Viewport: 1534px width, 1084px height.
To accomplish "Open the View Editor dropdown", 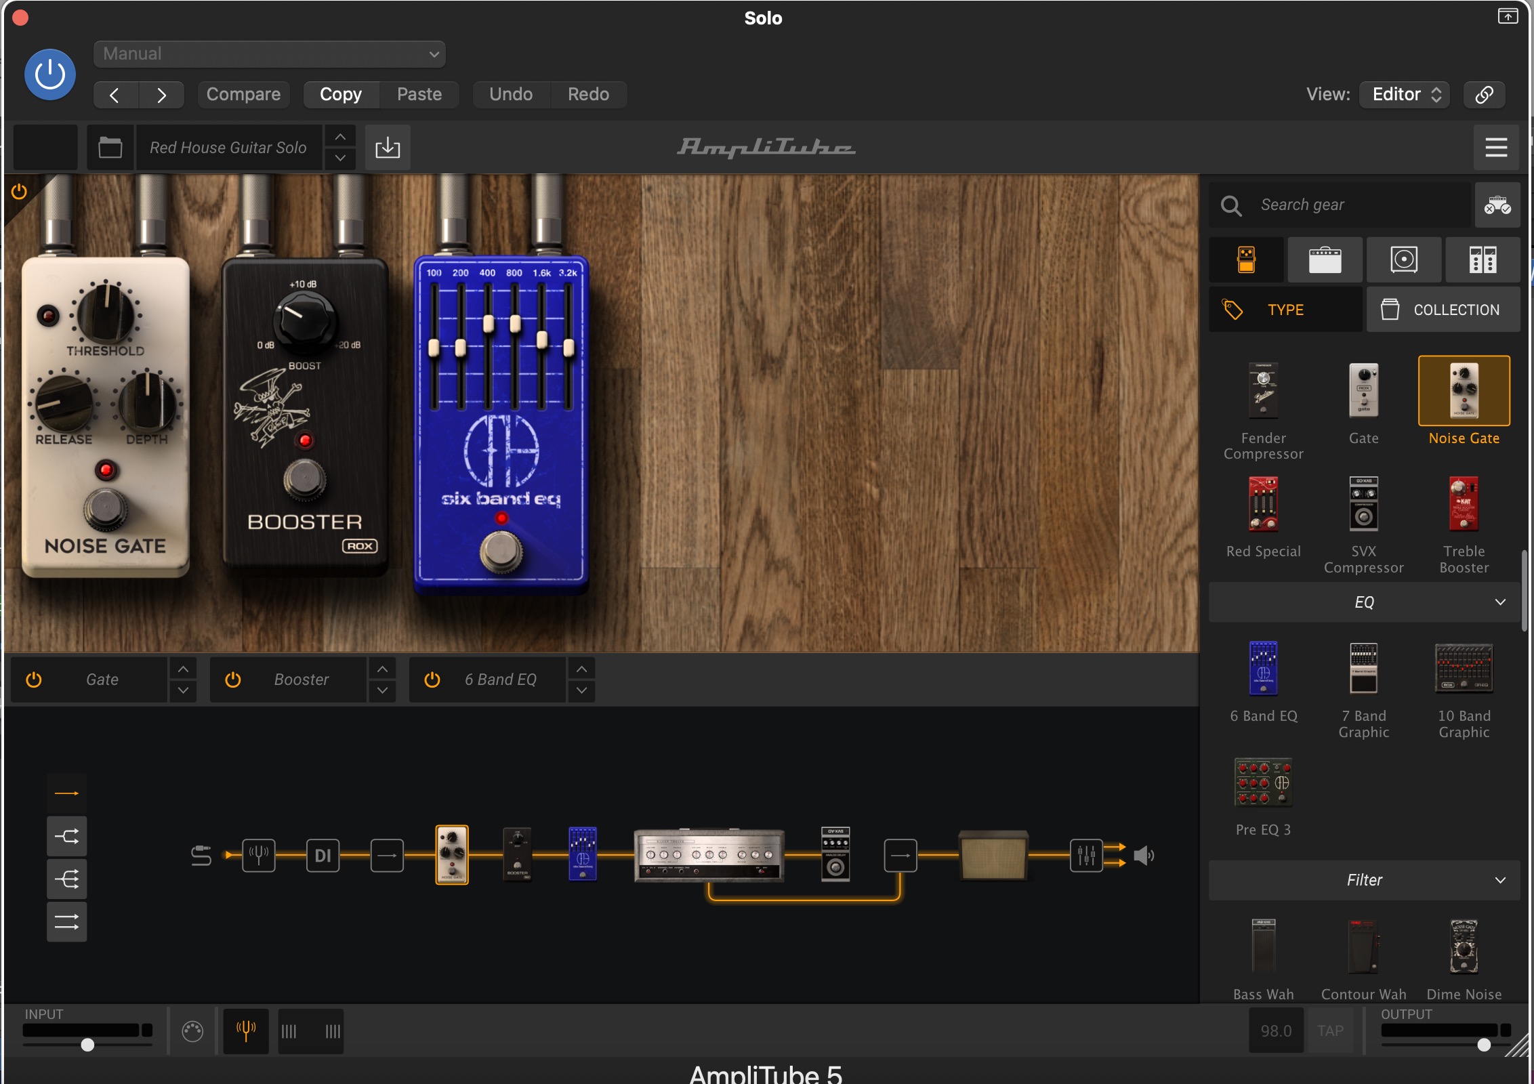I will pos(1405,95).
